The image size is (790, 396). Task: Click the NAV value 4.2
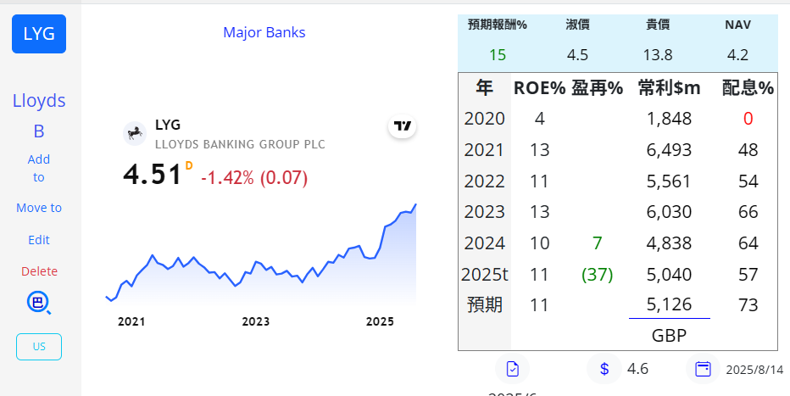pos(737,55)
